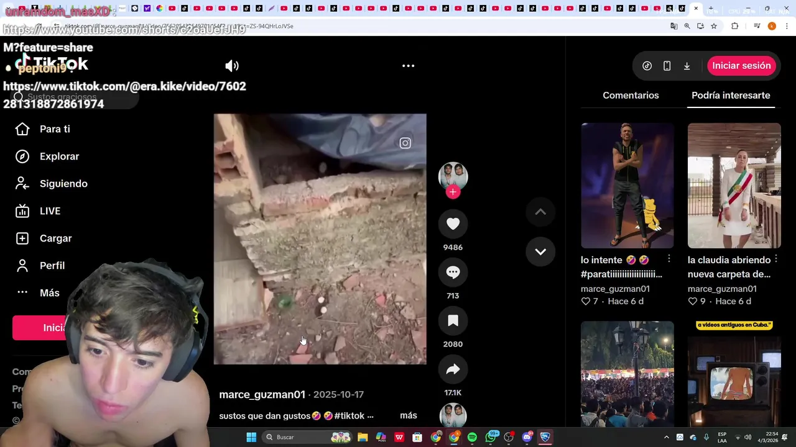Go to the next video with the down chevron
This screenshot has height=447, width=796.
(540, 251)
